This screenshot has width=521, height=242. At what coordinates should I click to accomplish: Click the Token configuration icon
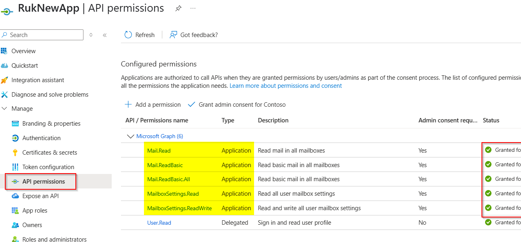click(15, 167)
